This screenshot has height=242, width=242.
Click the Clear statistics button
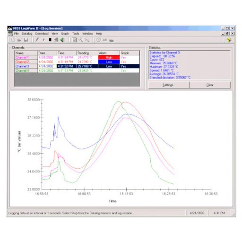210,85
